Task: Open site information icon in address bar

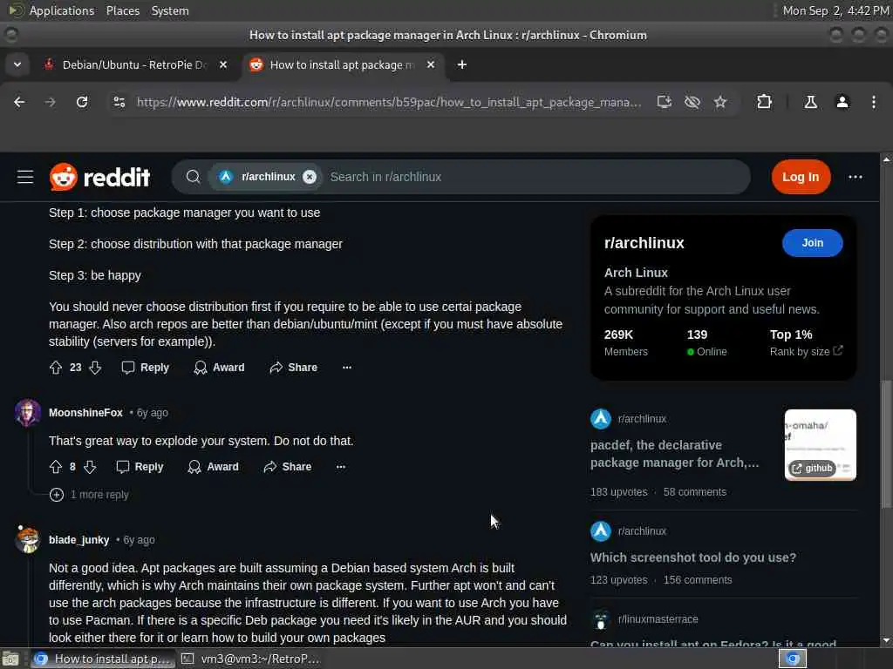Action: [x=119, y=102]
